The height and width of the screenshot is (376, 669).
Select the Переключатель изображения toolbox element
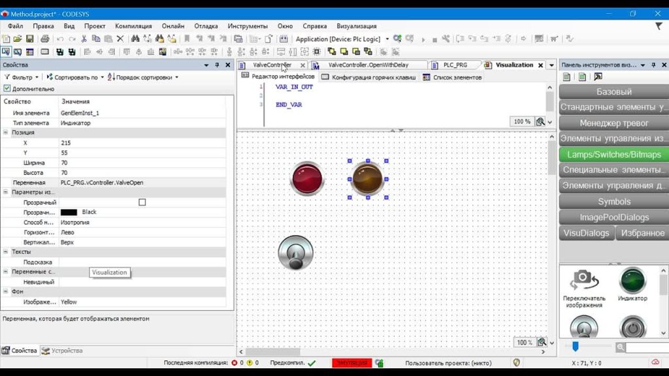[x=583, y=289]
